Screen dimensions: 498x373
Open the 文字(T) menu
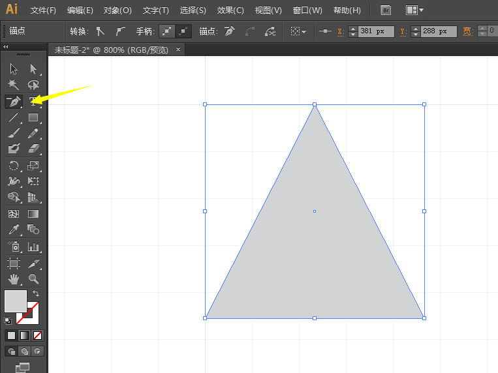155,10
